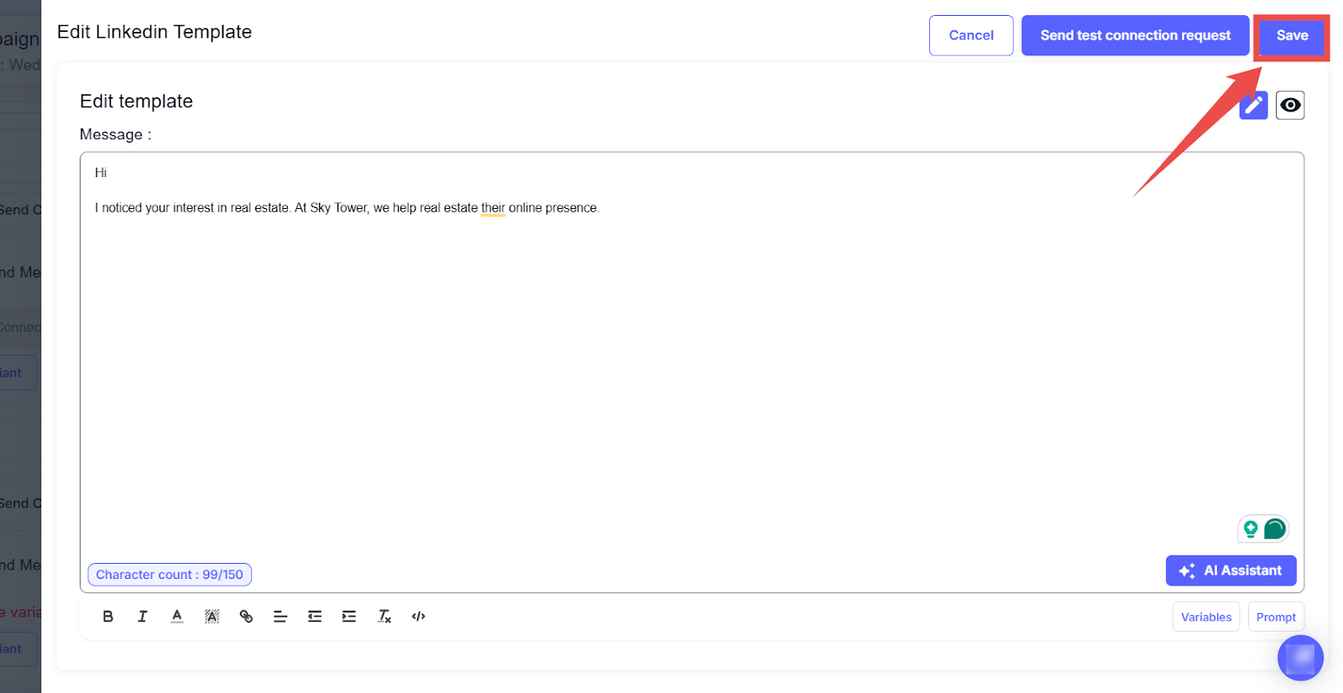
Task: Switch to edit mode with pencil icon
Action: 1253,106
